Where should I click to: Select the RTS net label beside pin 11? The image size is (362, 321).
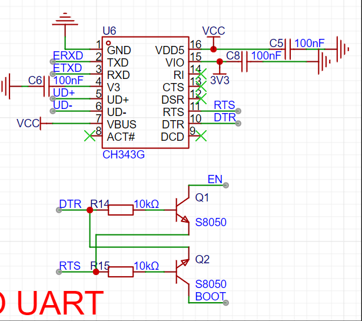click(224, 105)
